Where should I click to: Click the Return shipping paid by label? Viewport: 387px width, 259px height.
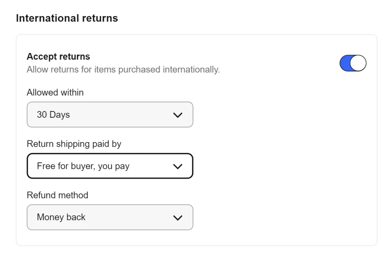tap(74, 144)
